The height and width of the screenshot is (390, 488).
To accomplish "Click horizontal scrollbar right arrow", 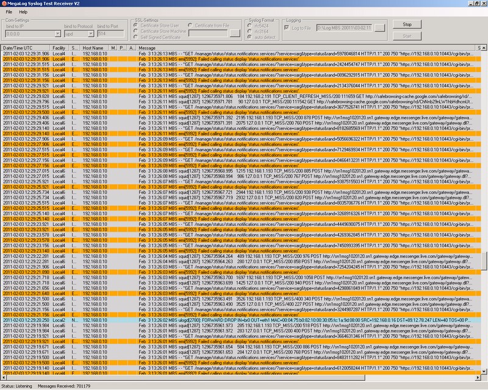I will [x=478, y=377].
